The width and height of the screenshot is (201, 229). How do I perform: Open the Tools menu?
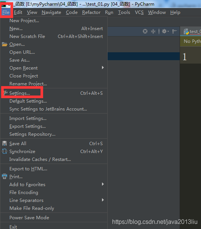(124, 12)
